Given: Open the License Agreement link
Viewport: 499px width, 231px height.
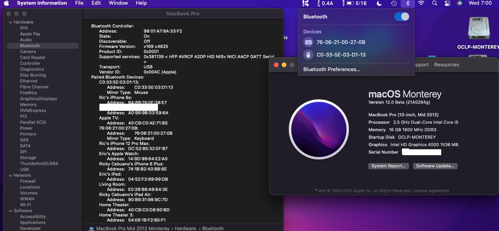Looking at the screenshot, I should coord(431,191).
